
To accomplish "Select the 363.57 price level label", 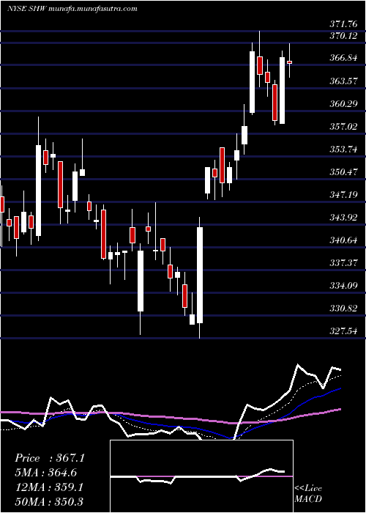I will click(345, 81).
